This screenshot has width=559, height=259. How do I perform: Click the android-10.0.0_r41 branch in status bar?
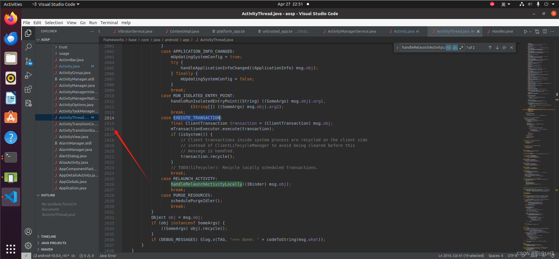tap(51, 256)
